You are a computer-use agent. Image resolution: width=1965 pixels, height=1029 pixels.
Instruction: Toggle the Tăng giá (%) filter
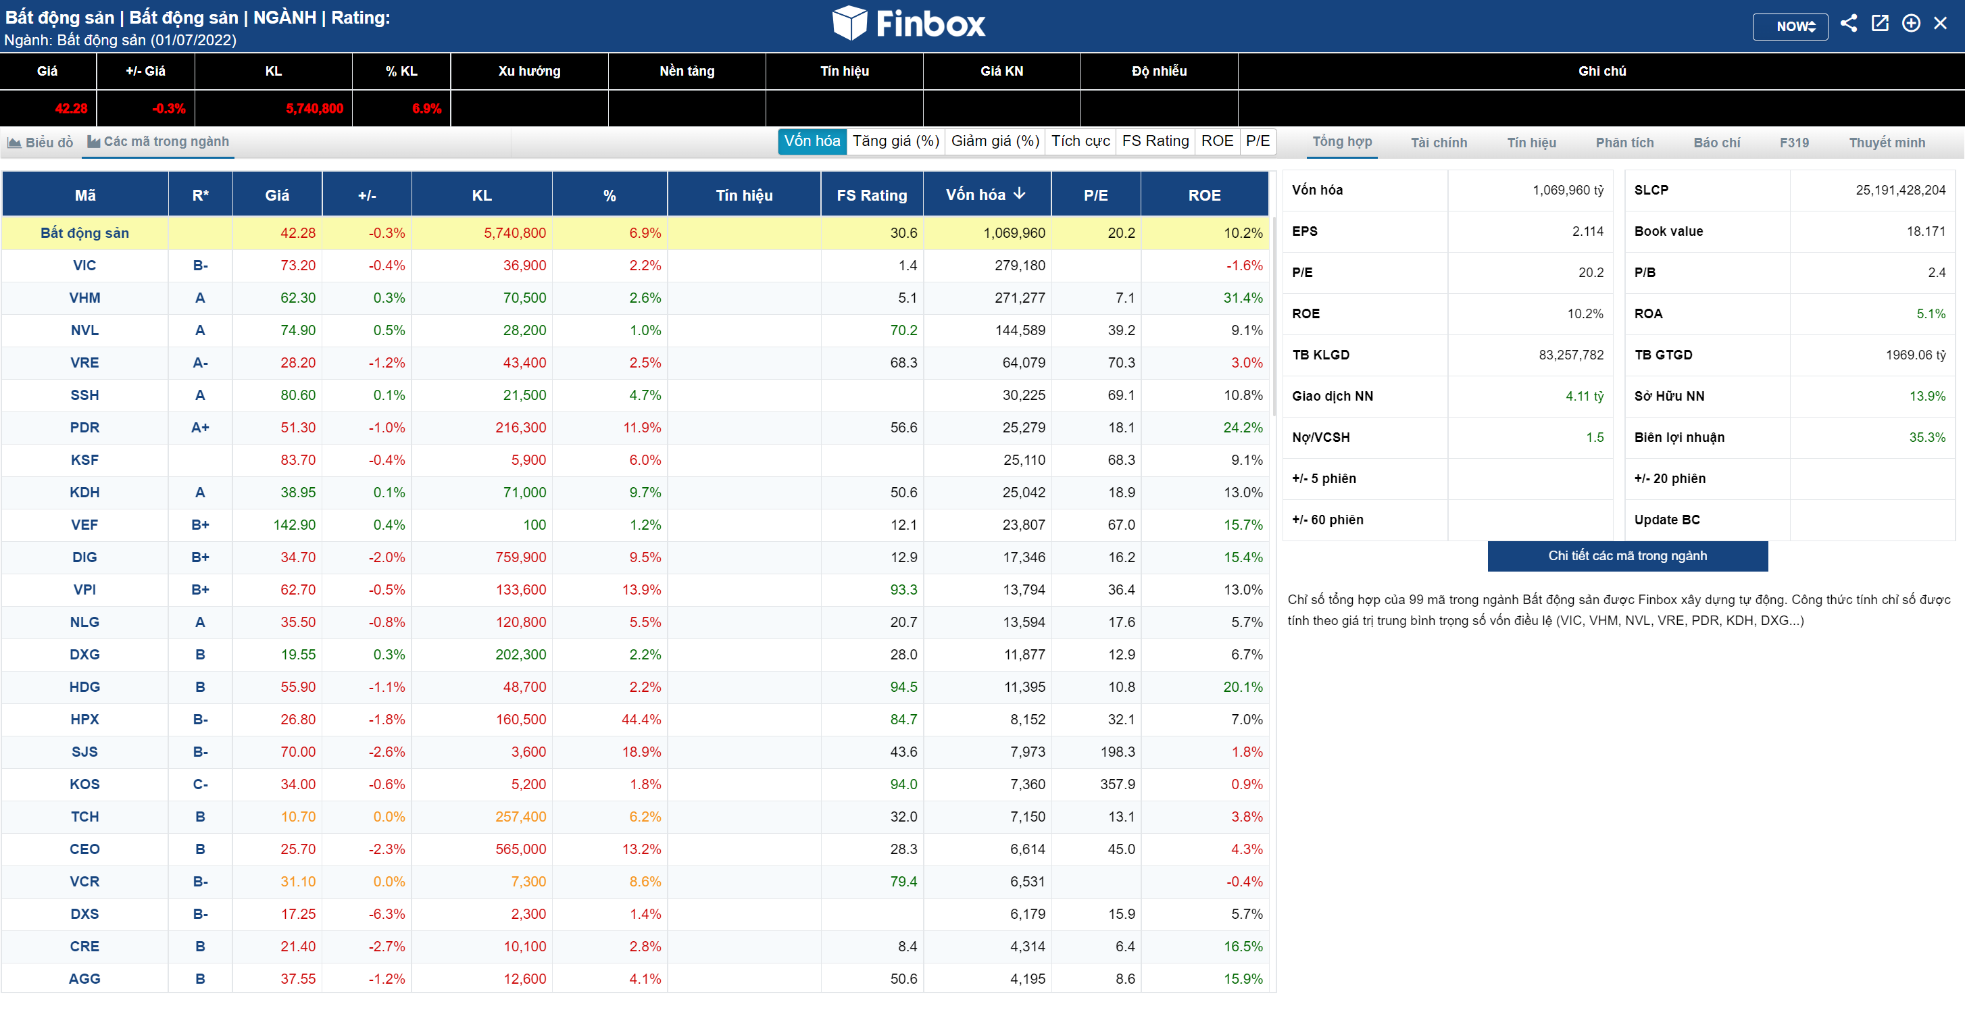click(895, 141)
